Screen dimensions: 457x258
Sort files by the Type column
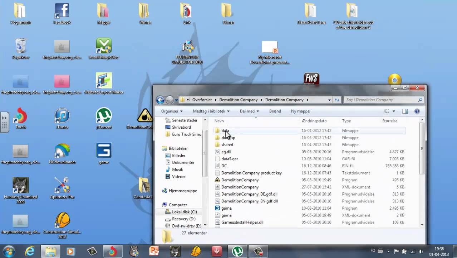[359, 121]
